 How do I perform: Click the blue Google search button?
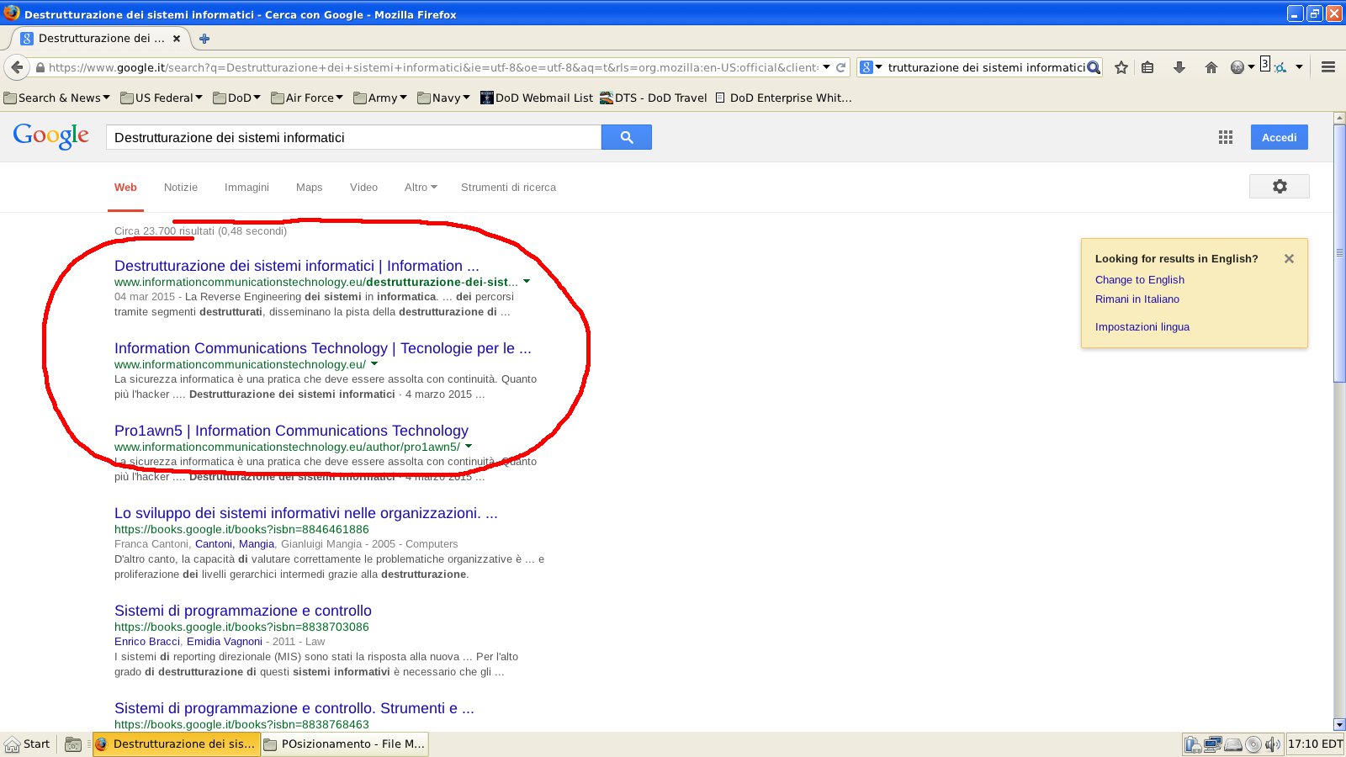627,137
